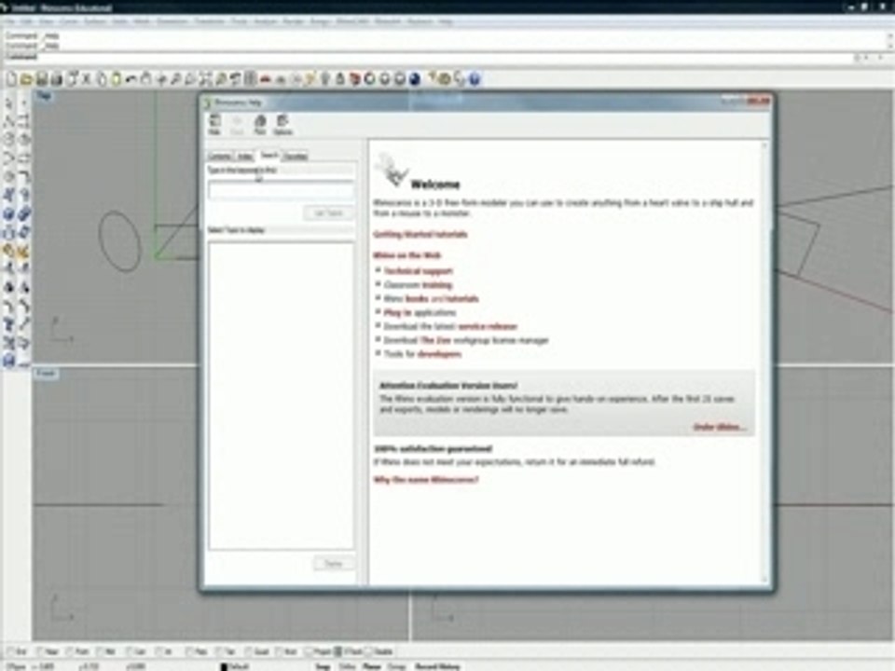Select the blue Box solid tool
This screenshot has width=895, height=671.
pyautogui.click(x=8, y=214)
